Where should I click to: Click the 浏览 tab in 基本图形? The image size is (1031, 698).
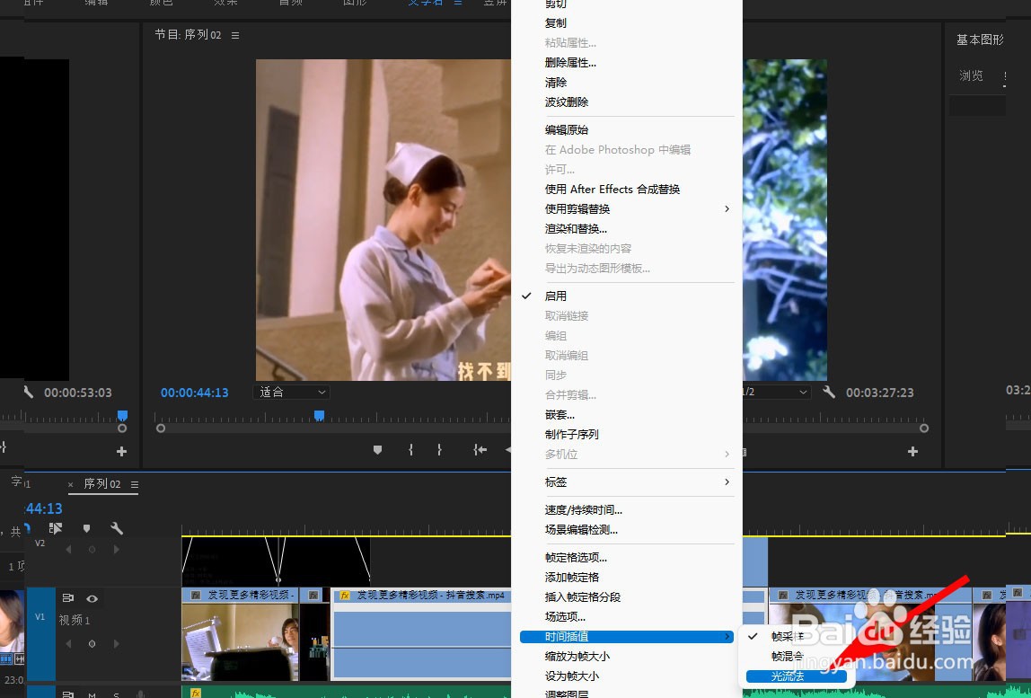(x=971, y=75)
